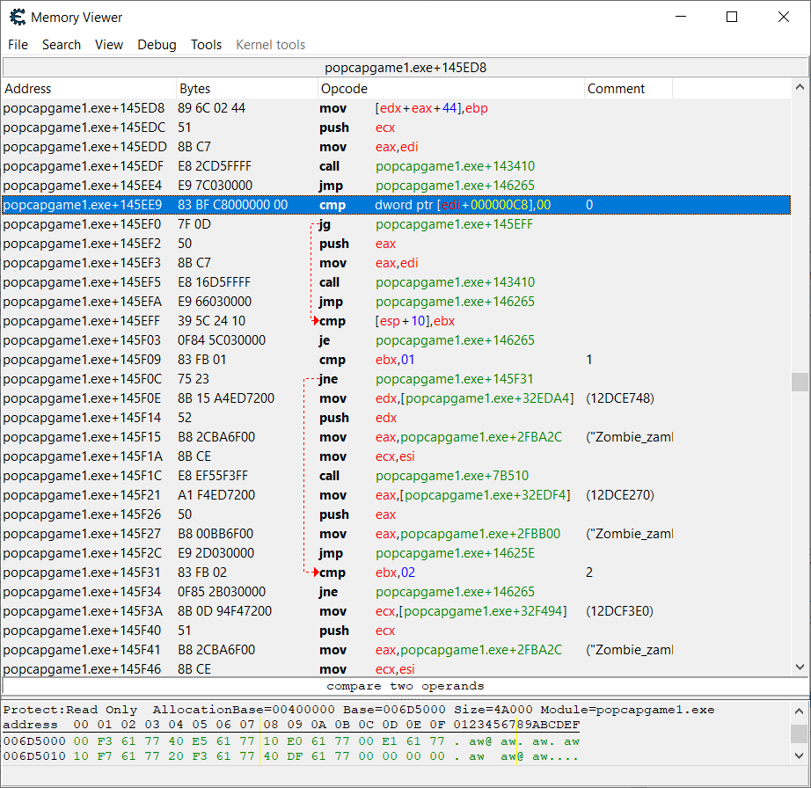Maximize the Memory Viewer window
Viewport: 811px width, 788px height.
(x=732, y=17)
